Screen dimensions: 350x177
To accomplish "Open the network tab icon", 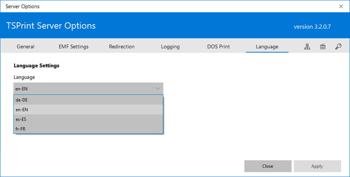I will 307,46.
